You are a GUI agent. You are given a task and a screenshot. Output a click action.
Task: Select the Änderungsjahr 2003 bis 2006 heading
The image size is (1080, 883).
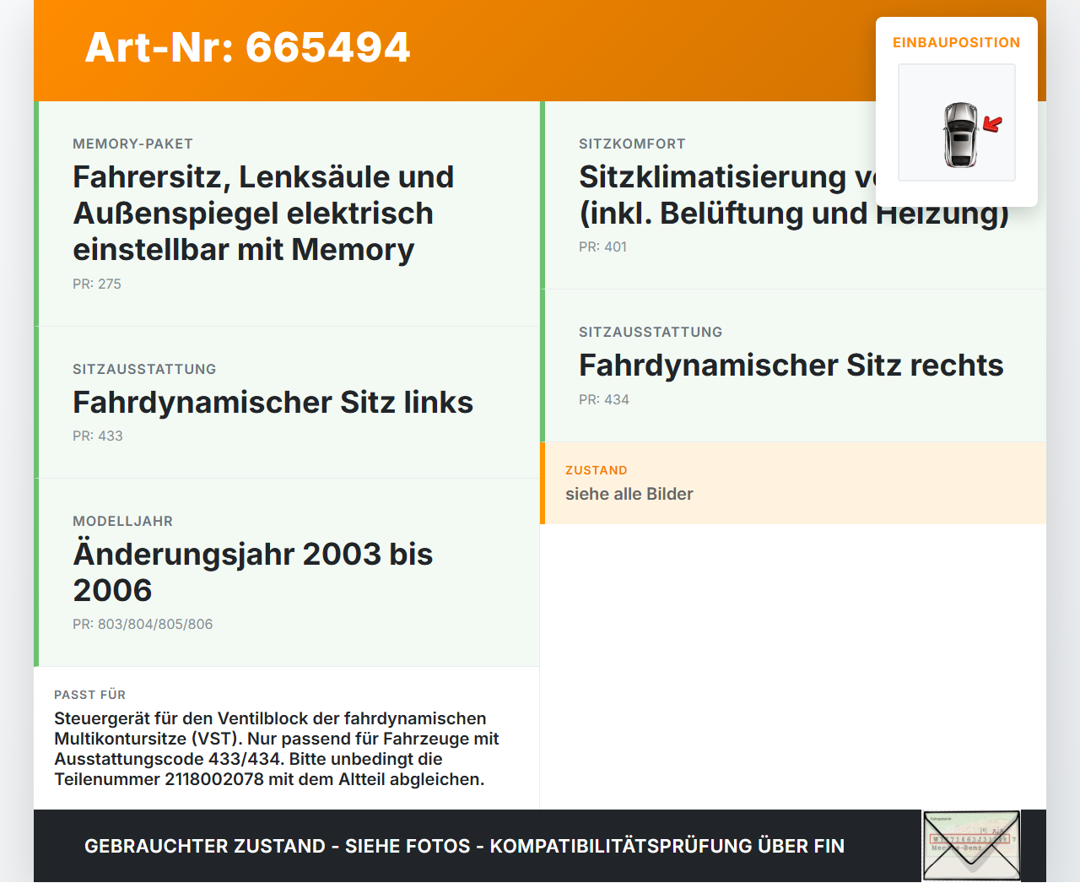click(253, 572)
